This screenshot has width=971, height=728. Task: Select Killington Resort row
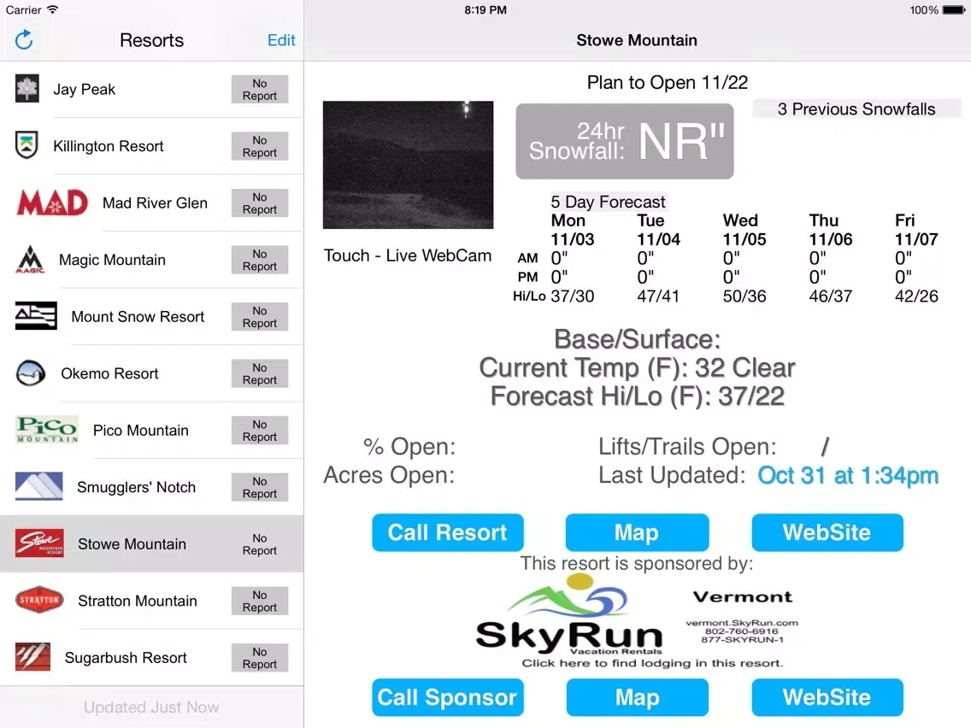[152, 146]
